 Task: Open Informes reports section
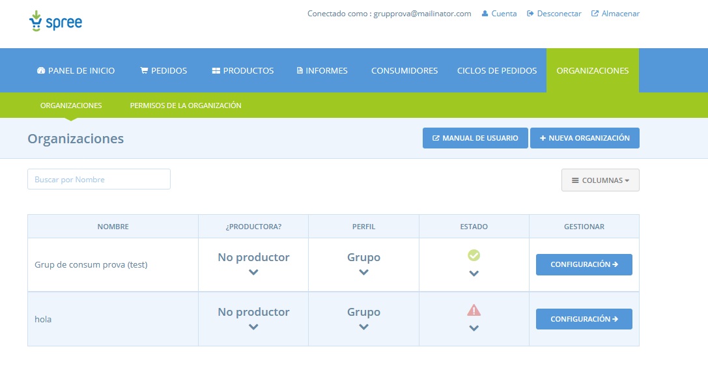pos(322,70)
